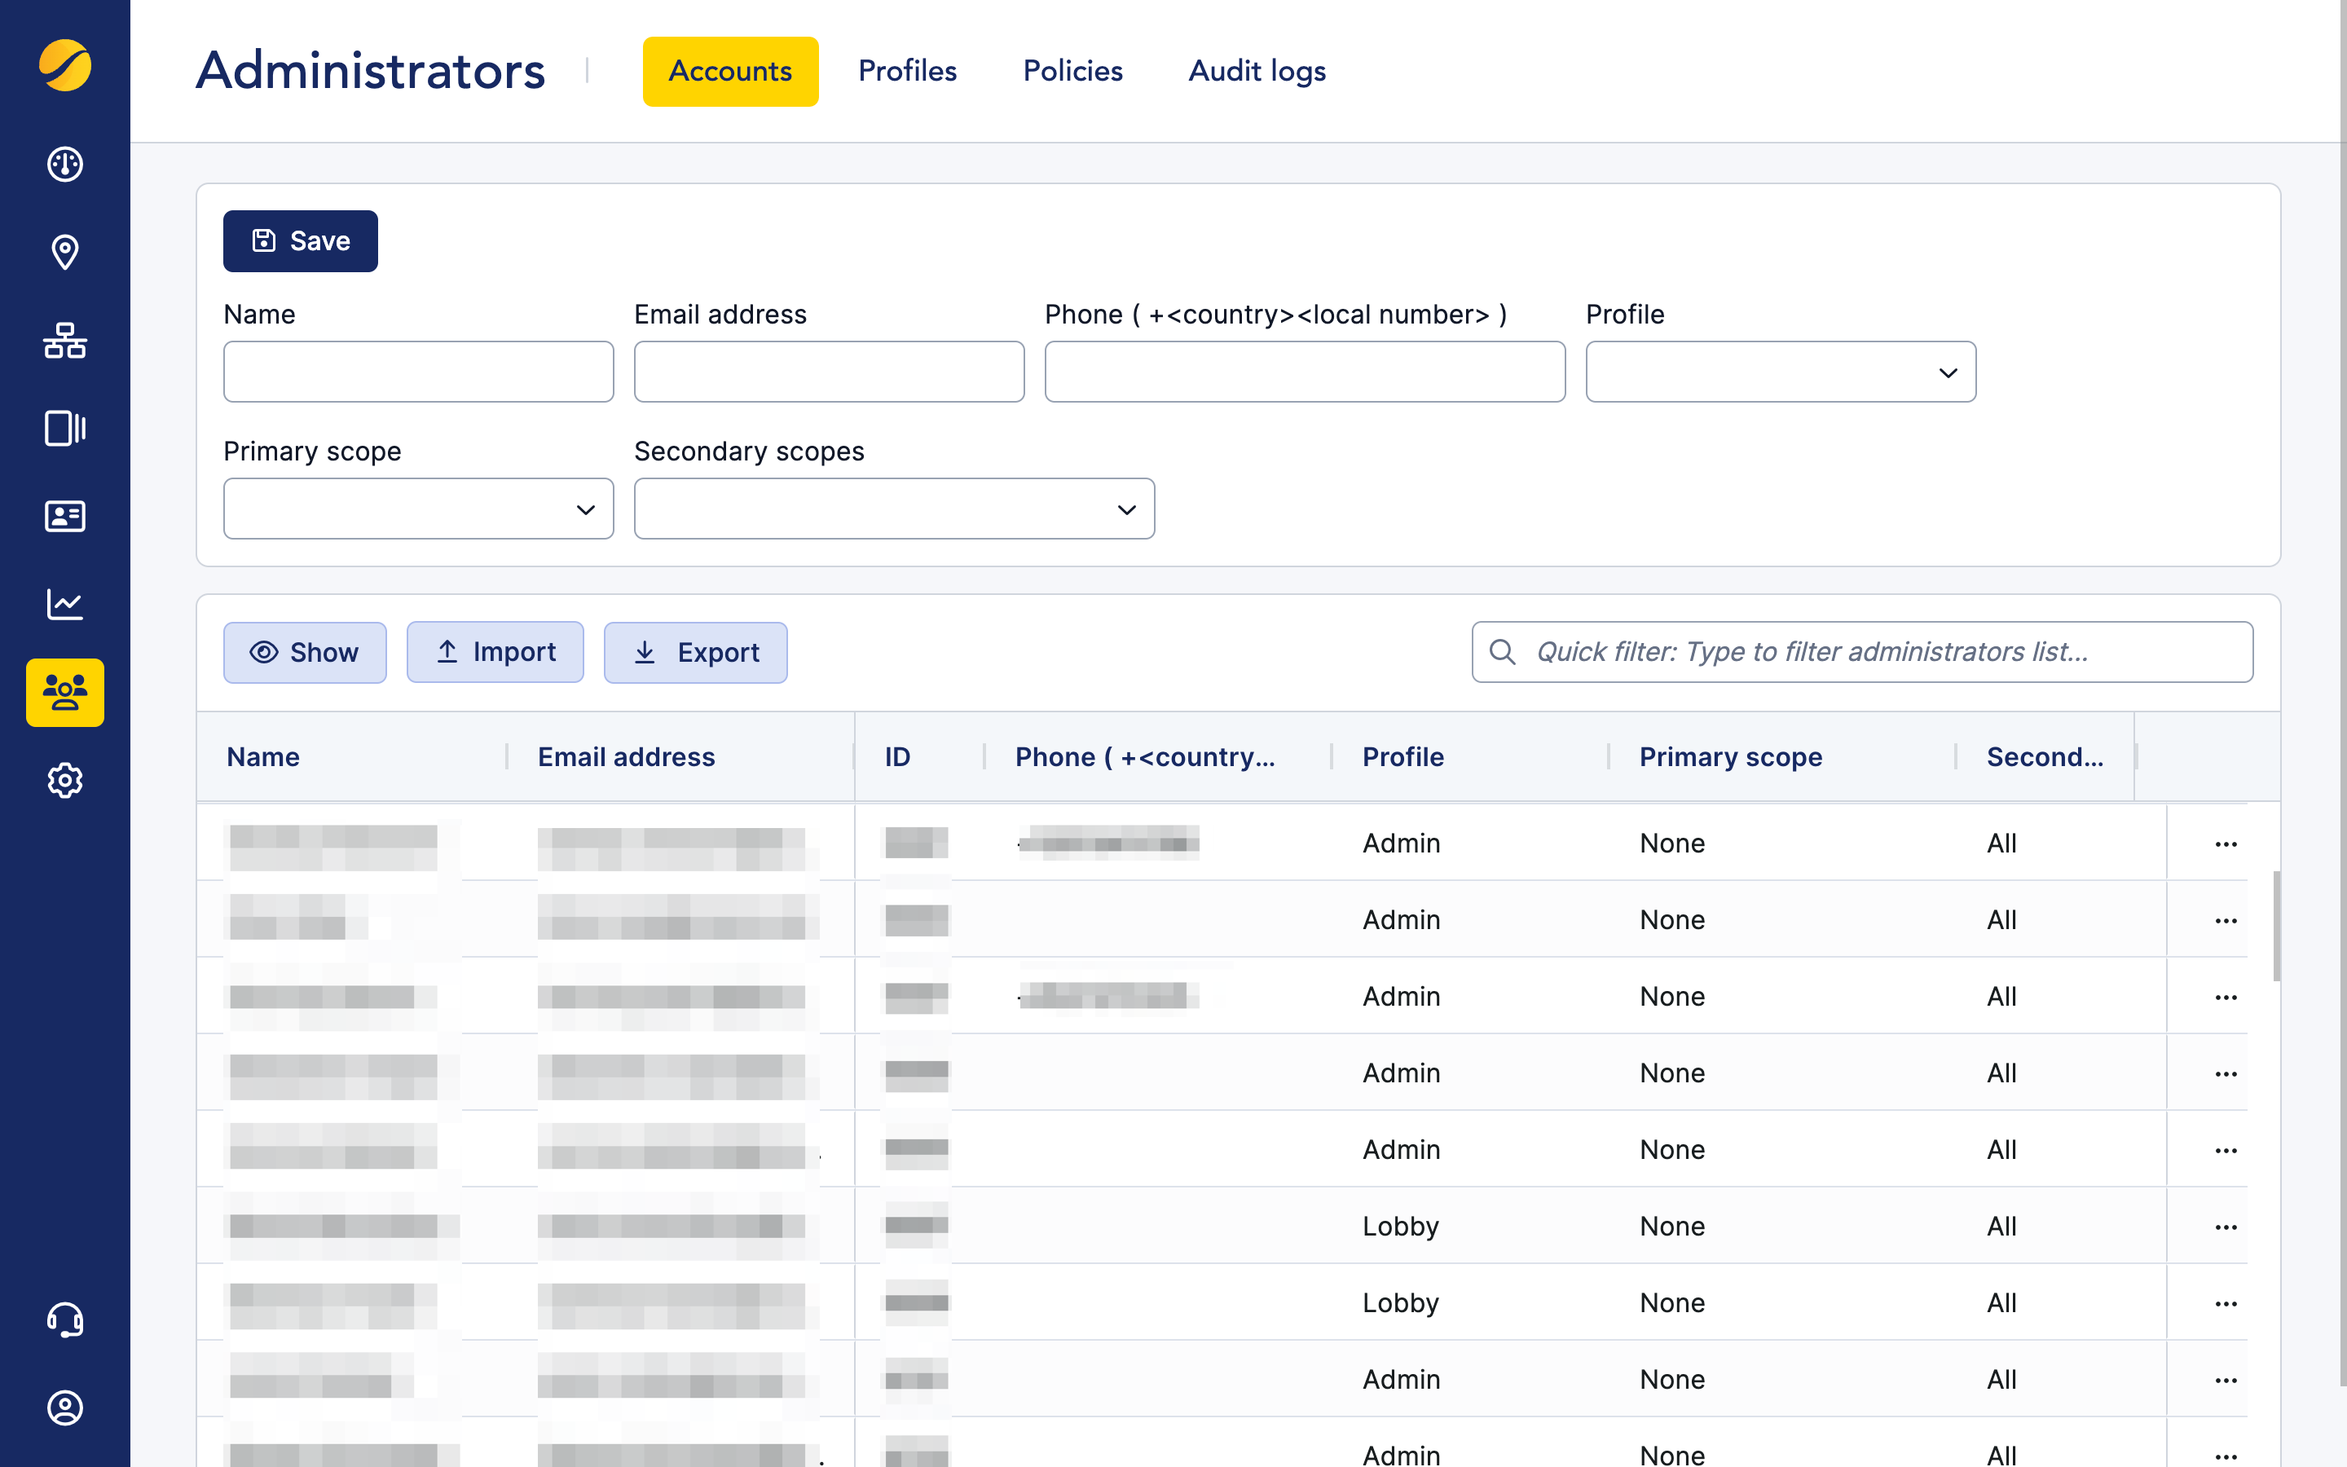This screenshot has height=1467, width=2347.
Task: Switch to the Profiles tab
Action: coord(907,71)
